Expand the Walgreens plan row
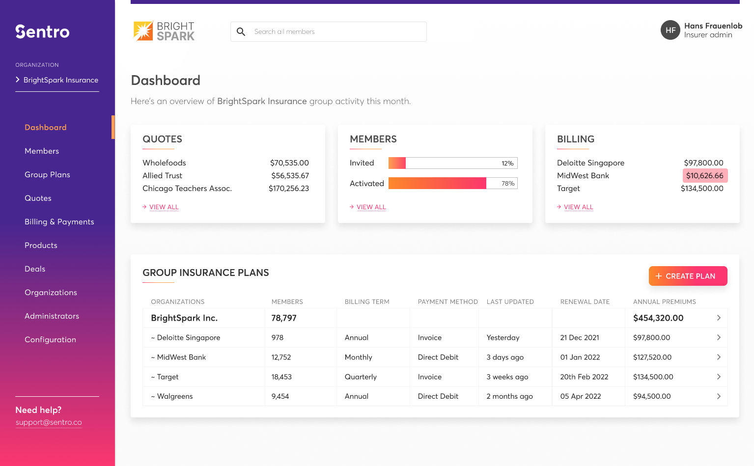 (719, 396)
